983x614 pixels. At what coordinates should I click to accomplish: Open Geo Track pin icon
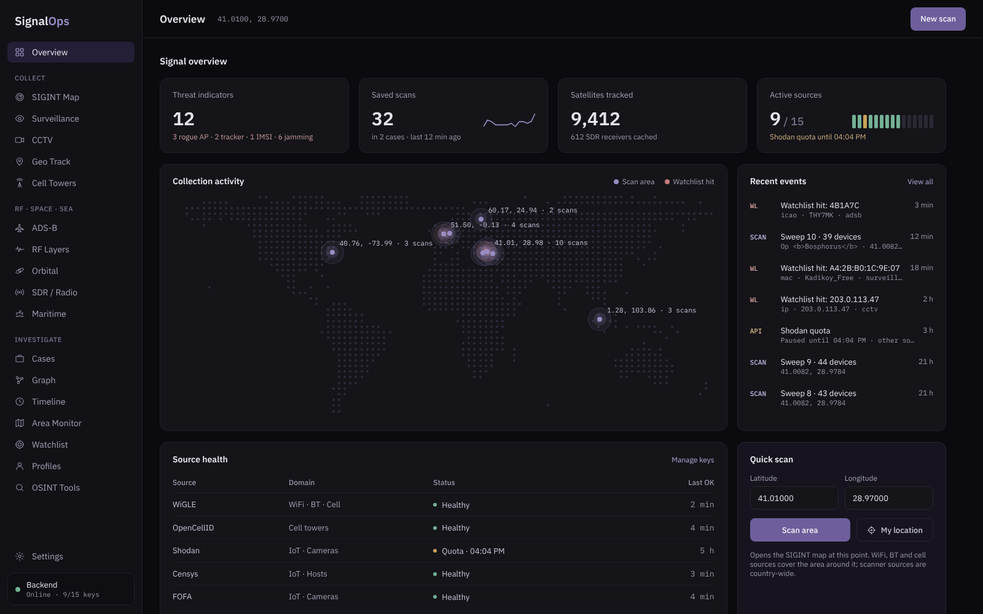pos(20,161)
